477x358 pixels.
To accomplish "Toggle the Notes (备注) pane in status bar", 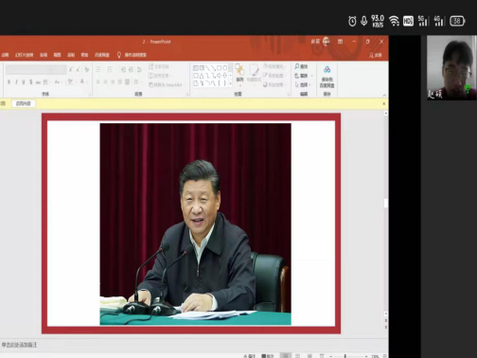I will (x=249, y=356).
